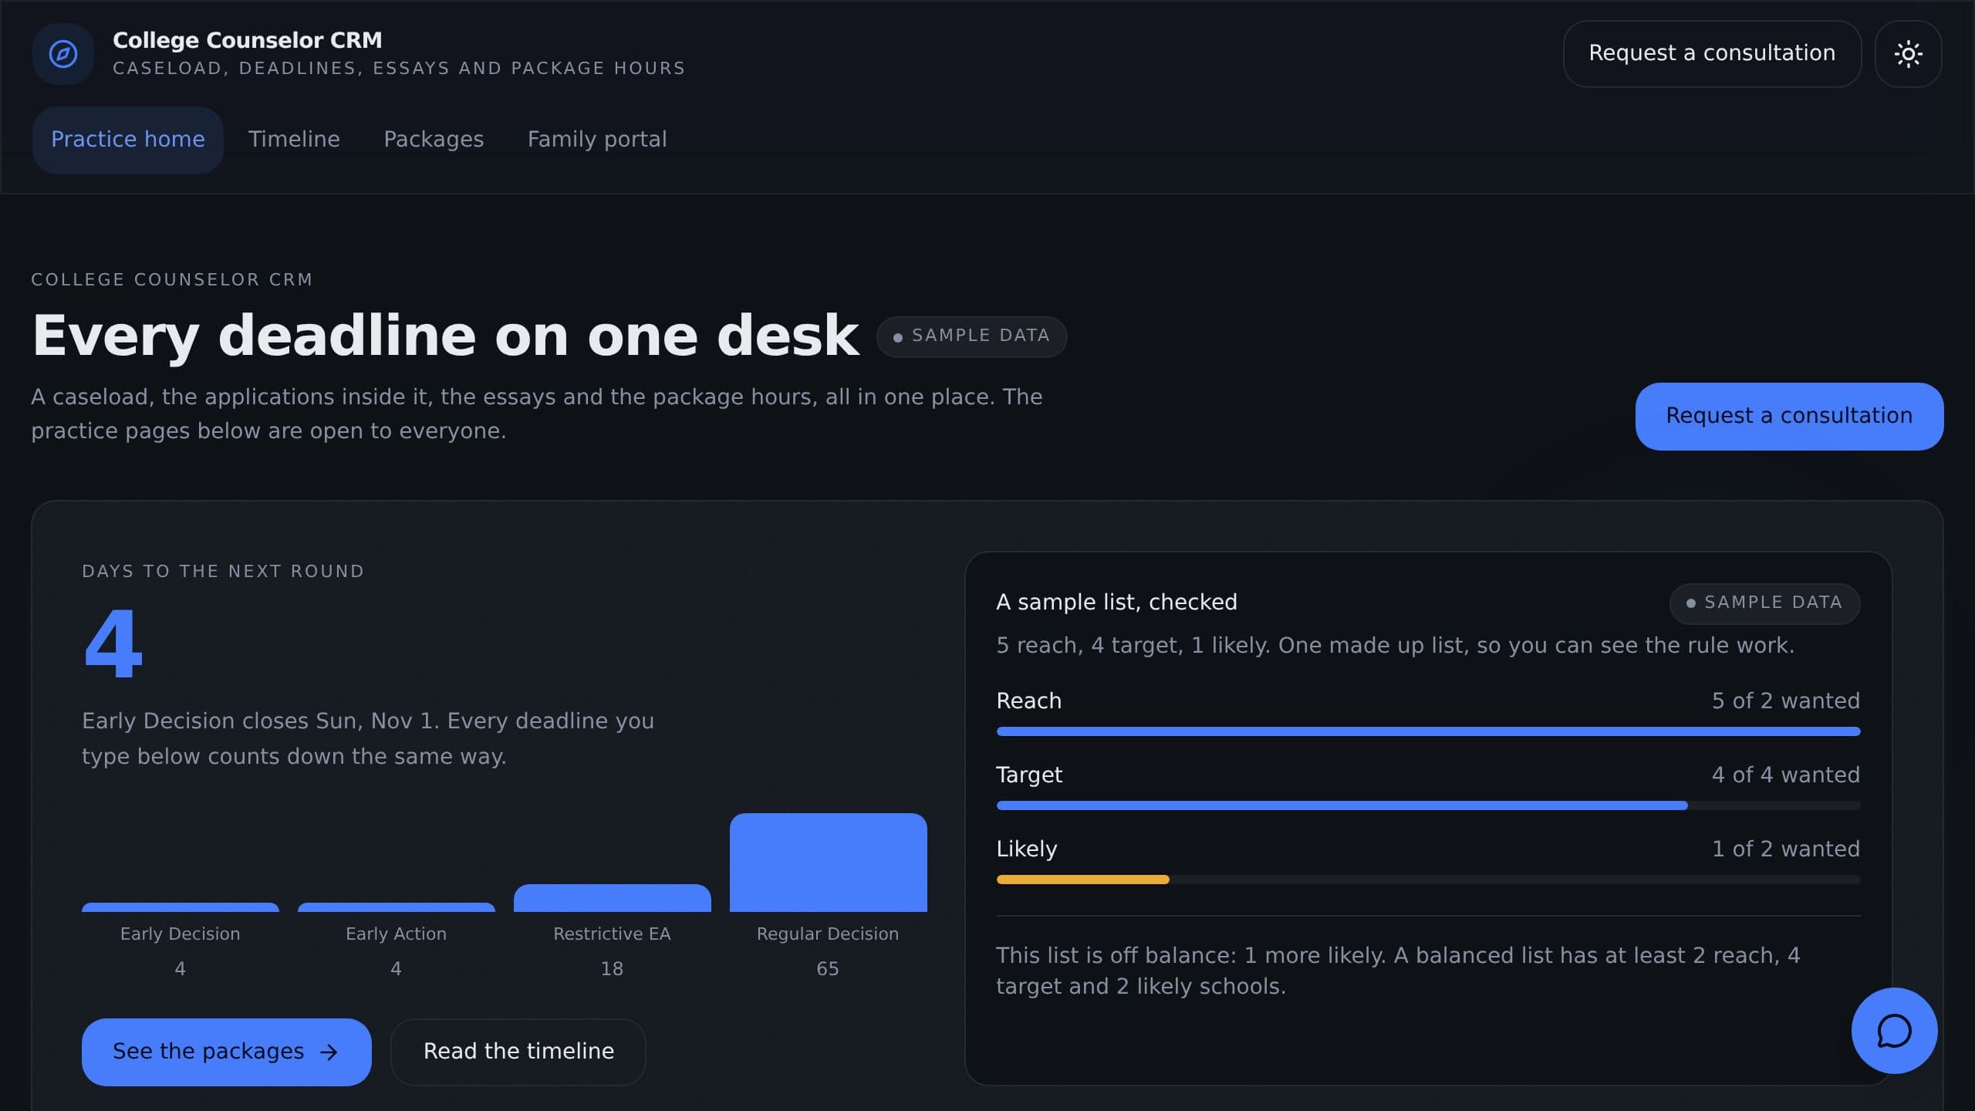Click the Target progress bar
1975x1111 pixels.
pos(1428,805)
